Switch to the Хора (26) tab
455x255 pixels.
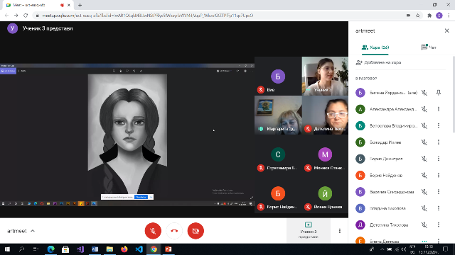point(375,47)
